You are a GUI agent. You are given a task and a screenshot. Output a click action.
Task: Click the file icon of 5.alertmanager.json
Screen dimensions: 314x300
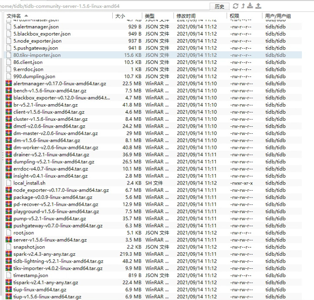click(9, 26)
